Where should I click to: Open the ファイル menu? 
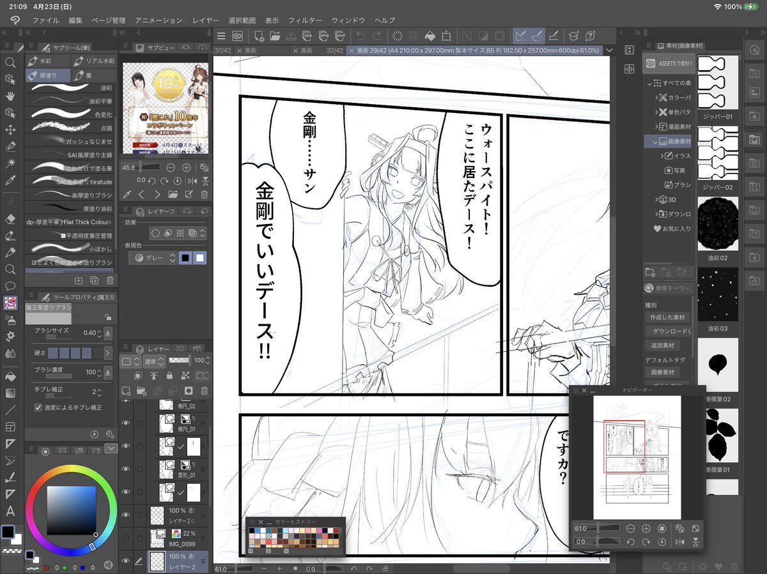click(45, 20)
